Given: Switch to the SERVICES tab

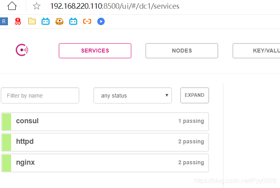Looking at the screenshot, I should pyautogui.click(x=95, y=51).
